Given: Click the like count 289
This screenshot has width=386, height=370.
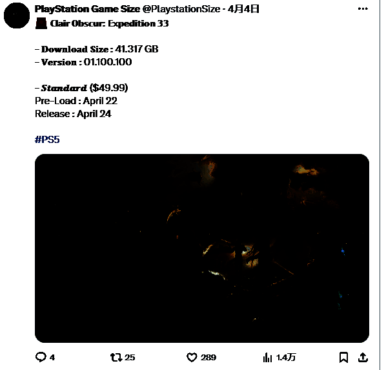Looking at the screenshot, I should pyautogui.click(x=208, y=358).
